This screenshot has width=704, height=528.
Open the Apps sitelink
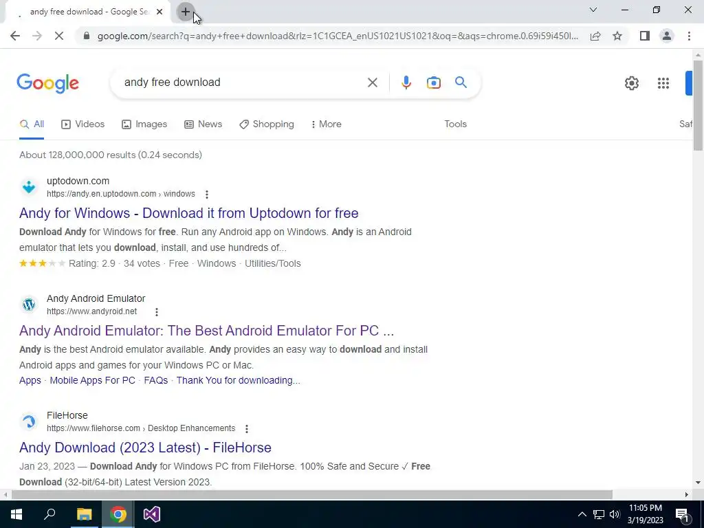(30, 381)
